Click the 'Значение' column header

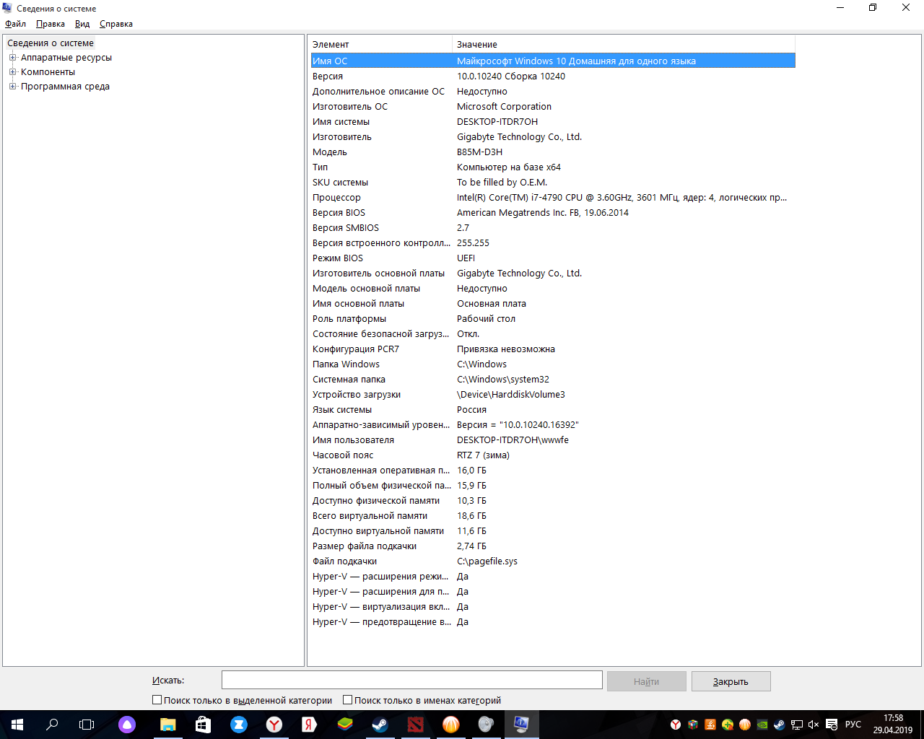pos(624,44)
